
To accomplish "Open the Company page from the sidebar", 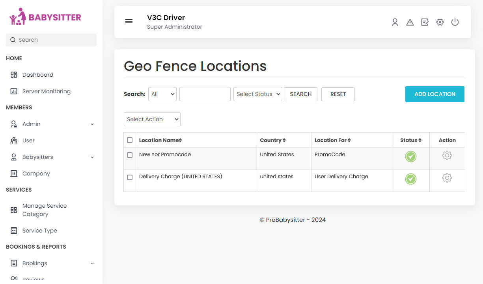I will [x=36, y=173].
